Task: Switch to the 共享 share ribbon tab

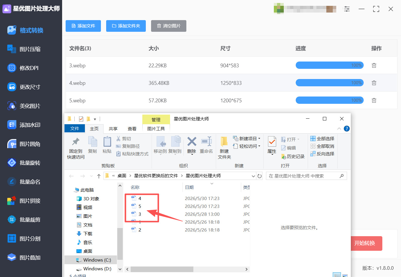Action: [113, 129]
